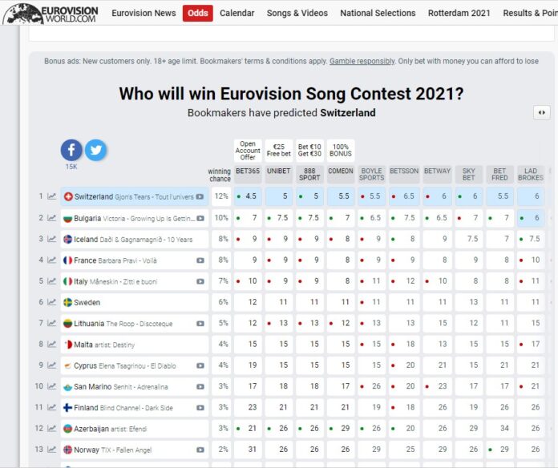This screenshot has width=558, height=468.
Task: Play Italy's song video icon
Action: point(200,281)
